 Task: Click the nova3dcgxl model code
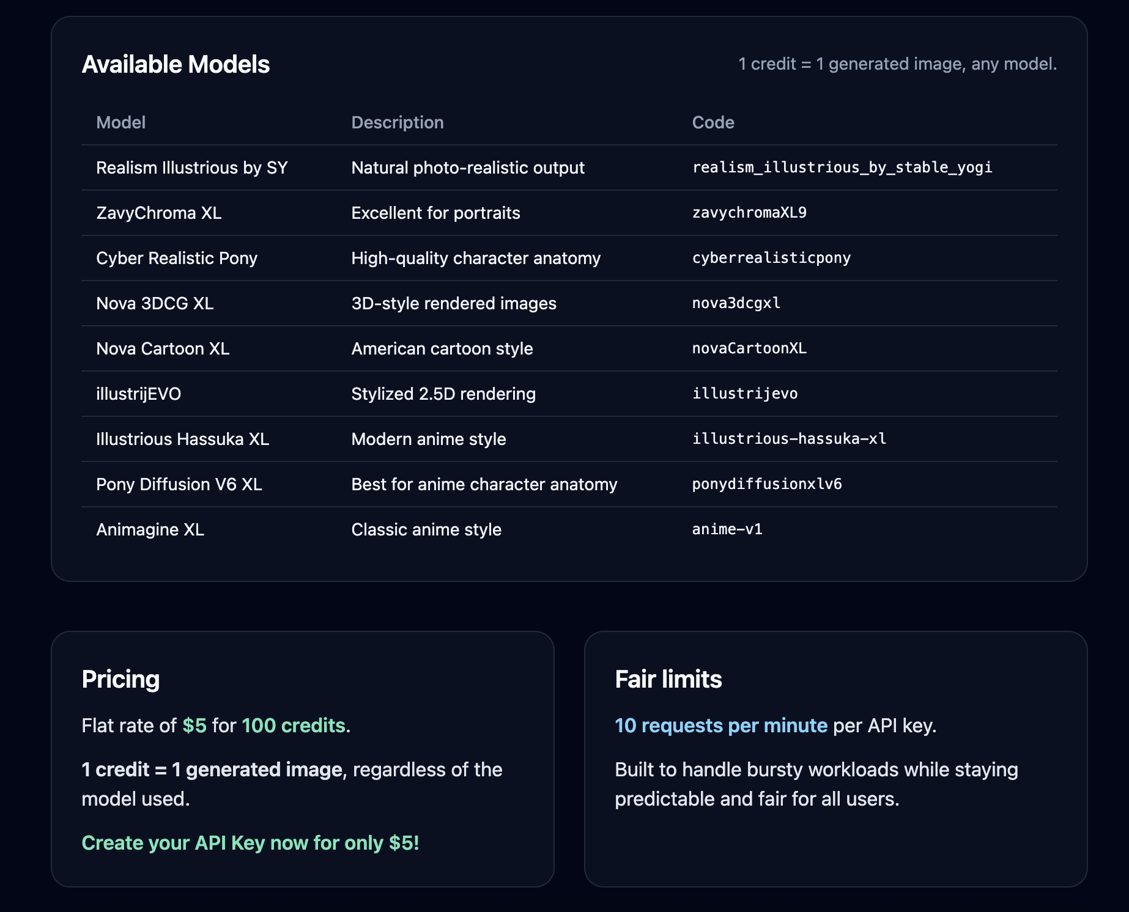coord(736,303)
